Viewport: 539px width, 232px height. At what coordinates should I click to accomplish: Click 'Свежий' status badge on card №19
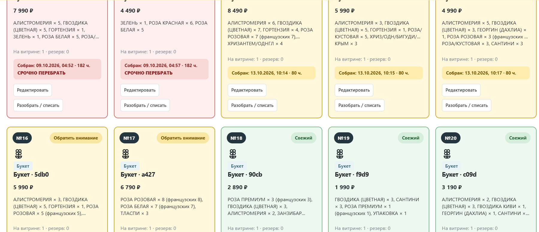[x=410, y=138]
